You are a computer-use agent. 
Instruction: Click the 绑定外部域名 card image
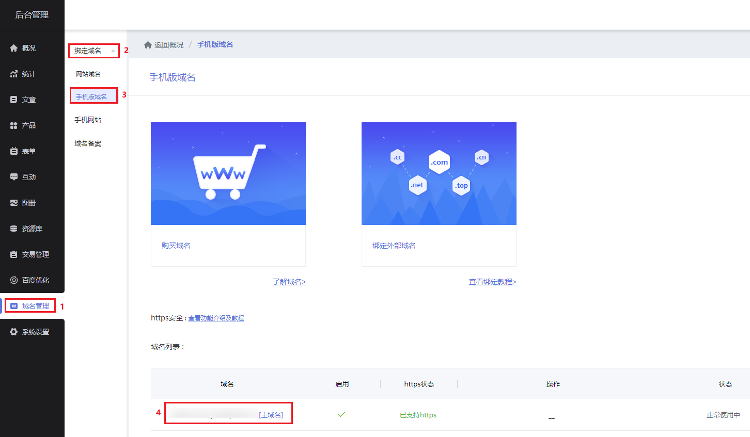click(439, 173)
